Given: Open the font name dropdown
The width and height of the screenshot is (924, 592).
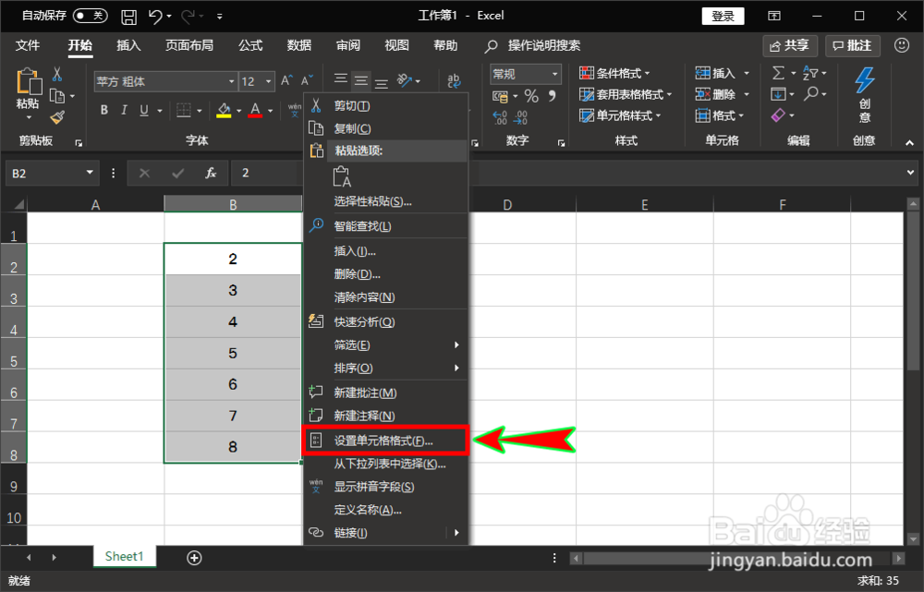Looking at the screenshot, I should 231,82.
